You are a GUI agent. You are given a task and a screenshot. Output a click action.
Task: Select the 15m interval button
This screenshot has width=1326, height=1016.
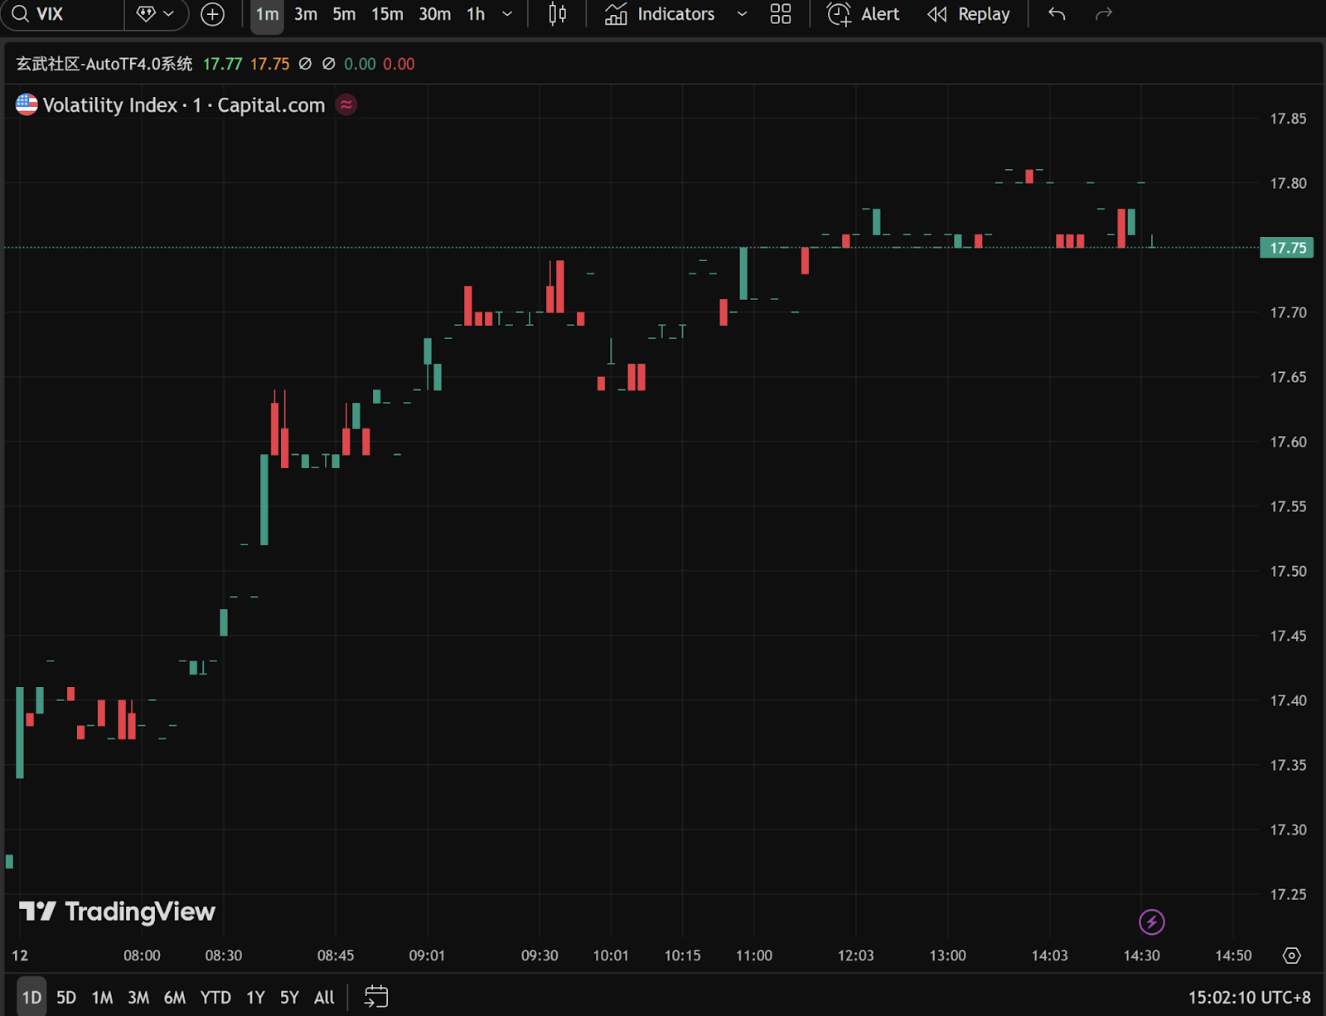pos(387,14)
